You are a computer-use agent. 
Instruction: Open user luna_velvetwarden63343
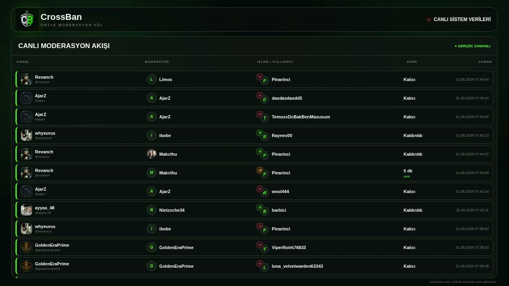click(297, 266)
